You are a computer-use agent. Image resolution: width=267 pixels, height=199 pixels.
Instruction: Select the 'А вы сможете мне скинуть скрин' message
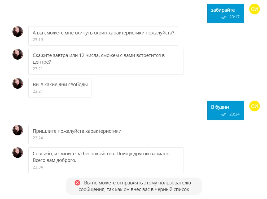pyautogui.click(x=103, y=36)
